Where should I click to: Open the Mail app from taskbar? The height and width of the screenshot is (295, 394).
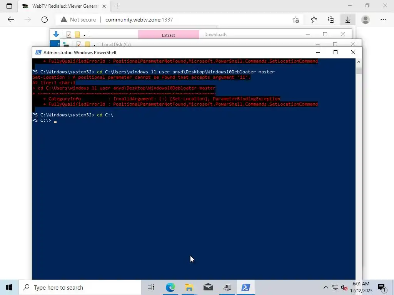click(208, 287)
